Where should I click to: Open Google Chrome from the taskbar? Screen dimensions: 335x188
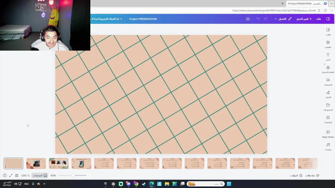coord(136,184)
